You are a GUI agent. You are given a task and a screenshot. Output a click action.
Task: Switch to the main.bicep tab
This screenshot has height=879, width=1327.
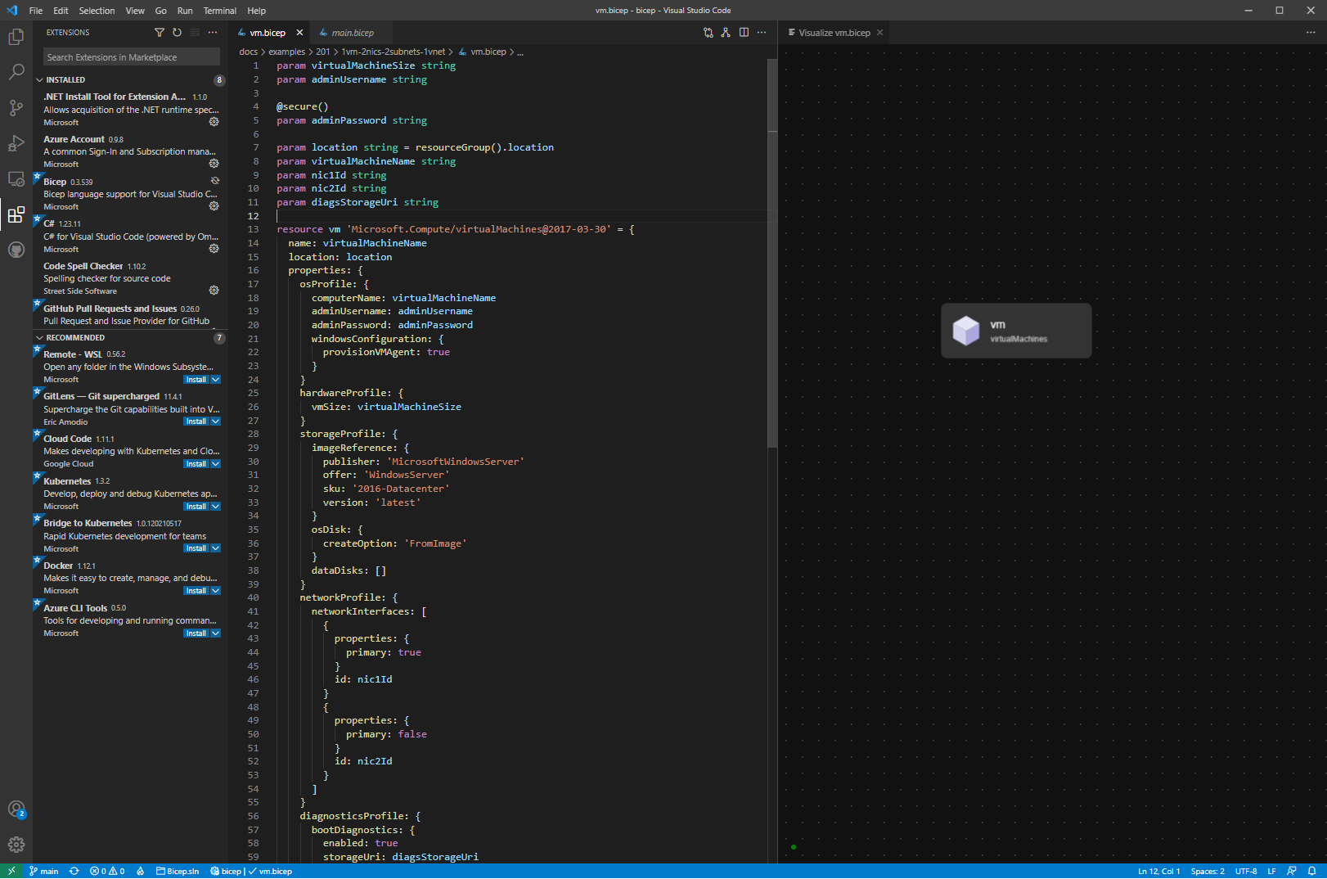pyautogui.click(x=353, y=33)
